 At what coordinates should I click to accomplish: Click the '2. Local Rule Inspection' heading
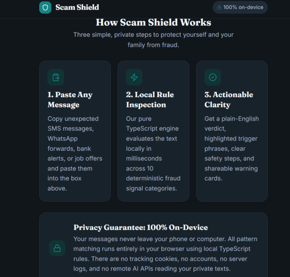pyautogui.click(x=150, y=100)
